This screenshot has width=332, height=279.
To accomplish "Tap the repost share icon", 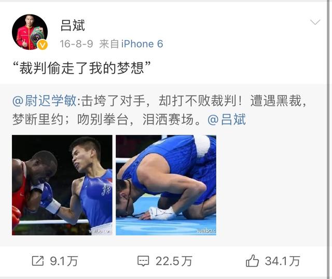I will (38, 261).
